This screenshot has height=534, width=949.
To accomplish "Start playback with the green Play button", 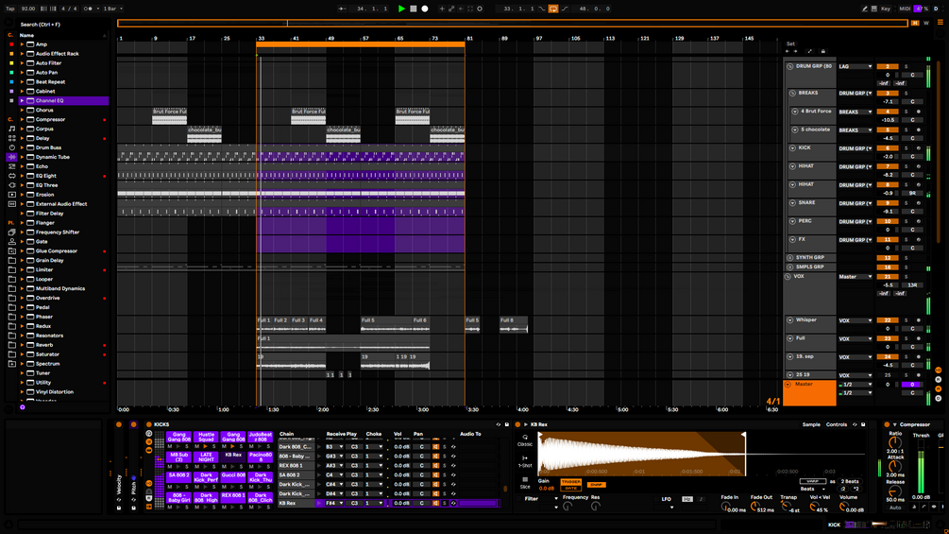I will (x=401, y=9).
